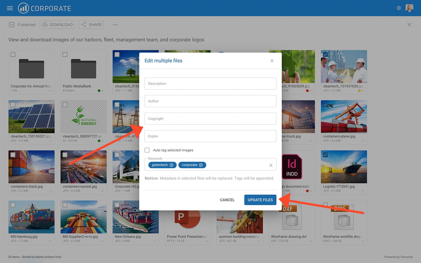Image resolution: width=421 pixels, height=263 pixels.
Task: Open options menu for containers-plane.jpg
Action: click(363, 141)
